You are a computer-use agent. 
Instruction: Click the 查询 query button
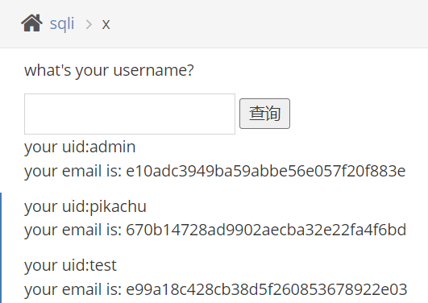(x=264, y=114)
